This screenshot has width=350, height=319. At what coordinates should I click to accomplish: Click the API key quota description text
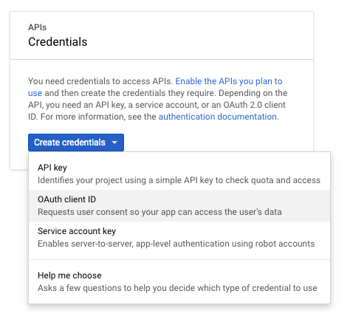tap(179, 180)
